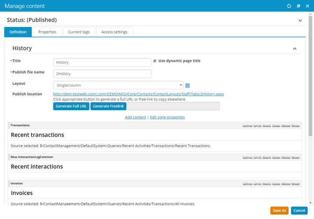
Task: Click in the Publish file name field
Action: [x=102, y=74]
